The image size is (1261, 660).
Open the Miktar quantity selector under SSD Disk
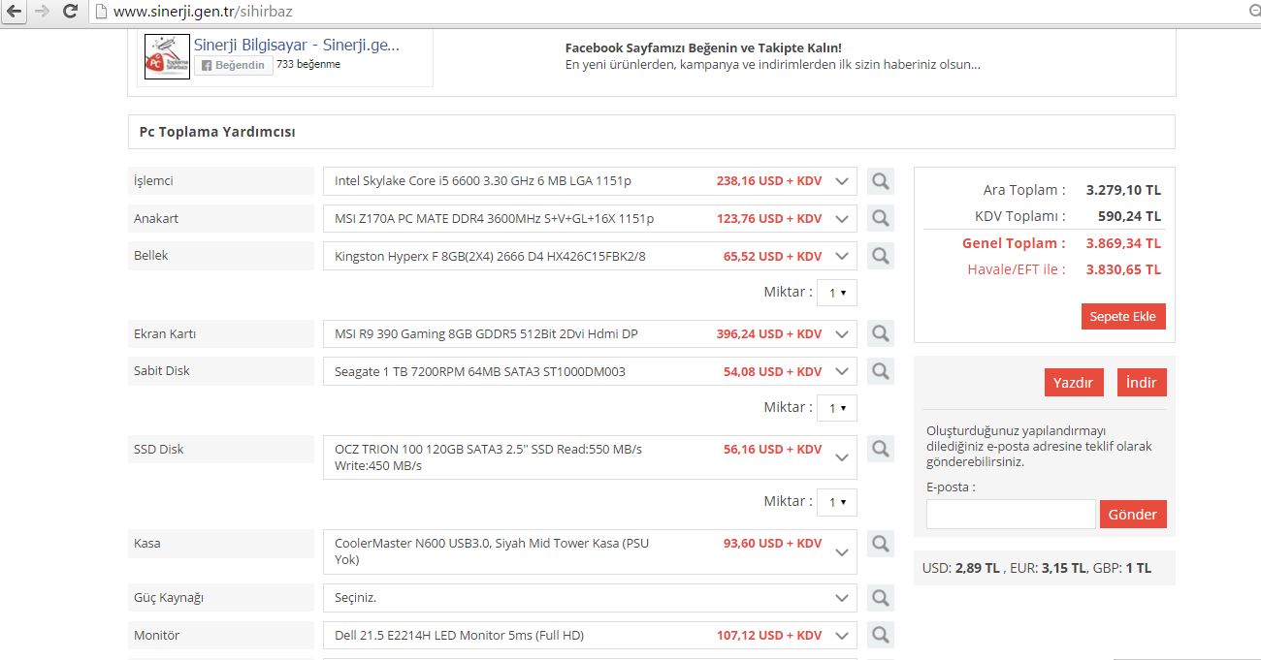pyautogui.click(x=837, y=502)
